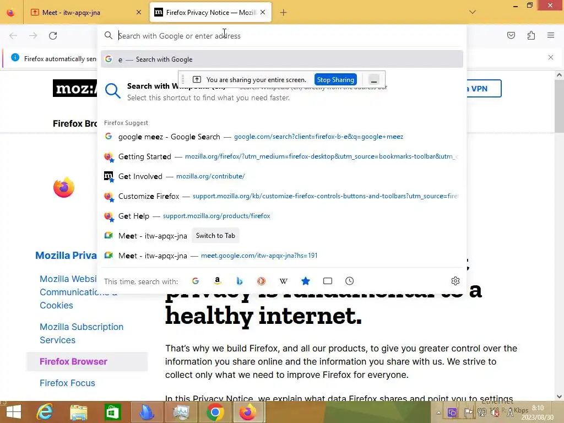Viewport: 564px width, 423px height.
Task: Open Firefox View pinned tab
Action: coord(11,13)
